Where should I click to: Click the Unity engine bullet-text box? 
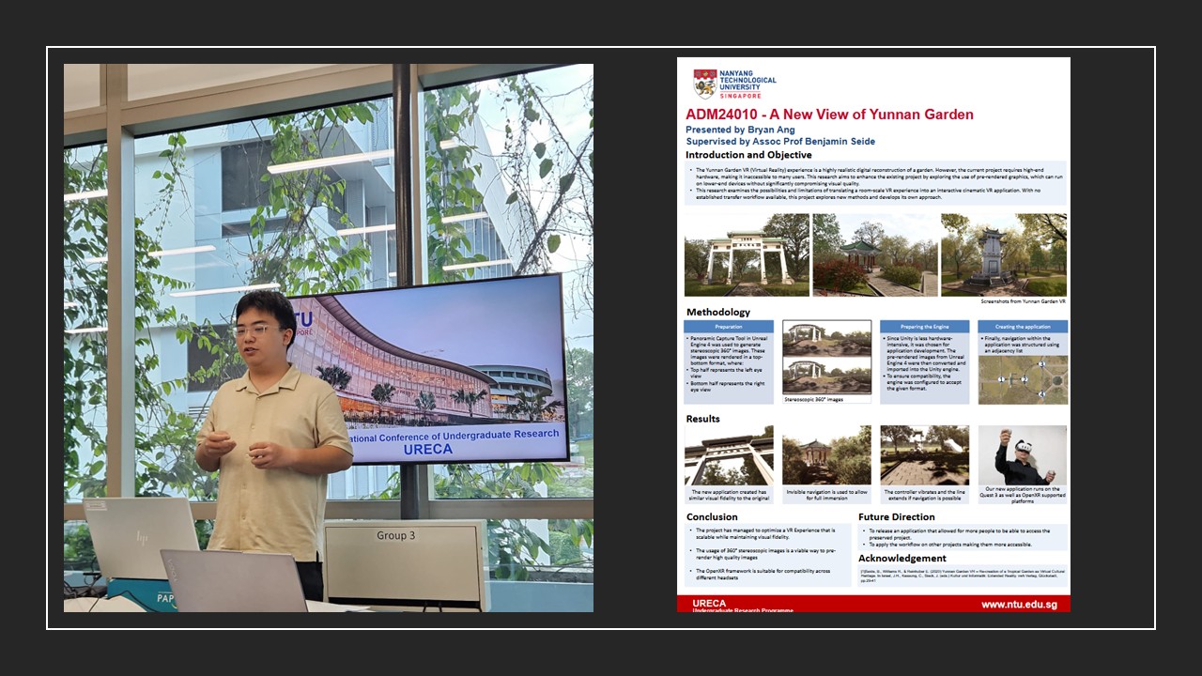(x=925, y=369)
